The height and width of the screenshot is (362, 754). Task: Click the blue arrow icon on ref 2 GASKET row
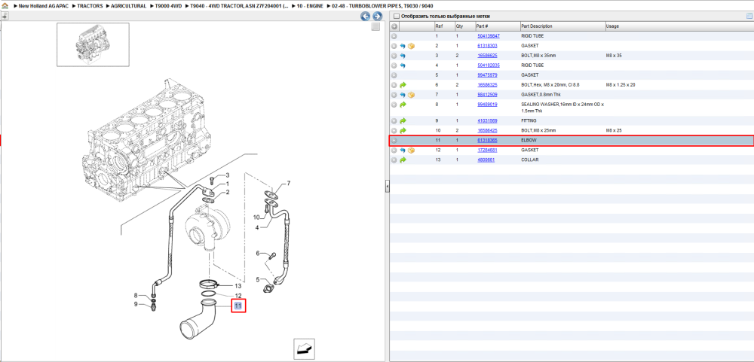pos(403,46)
